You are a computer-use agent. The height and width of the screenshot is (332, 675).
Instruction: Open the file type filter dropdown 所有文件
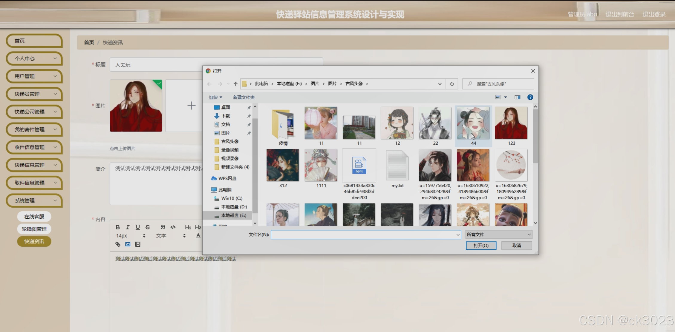click(x=498, y=234)
